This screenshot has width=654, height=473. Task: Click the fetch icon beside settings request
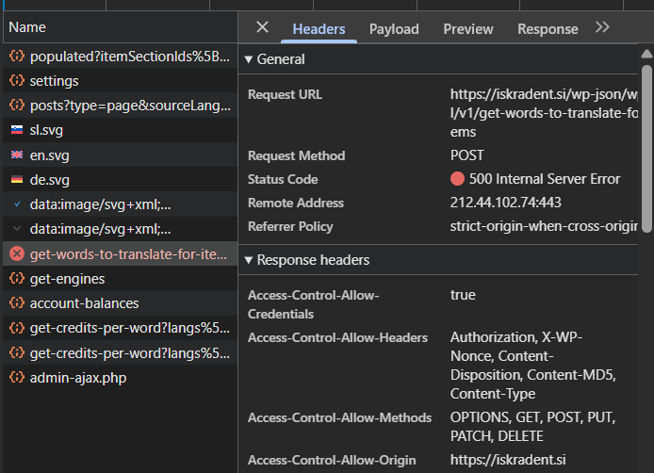click(16, 81)
